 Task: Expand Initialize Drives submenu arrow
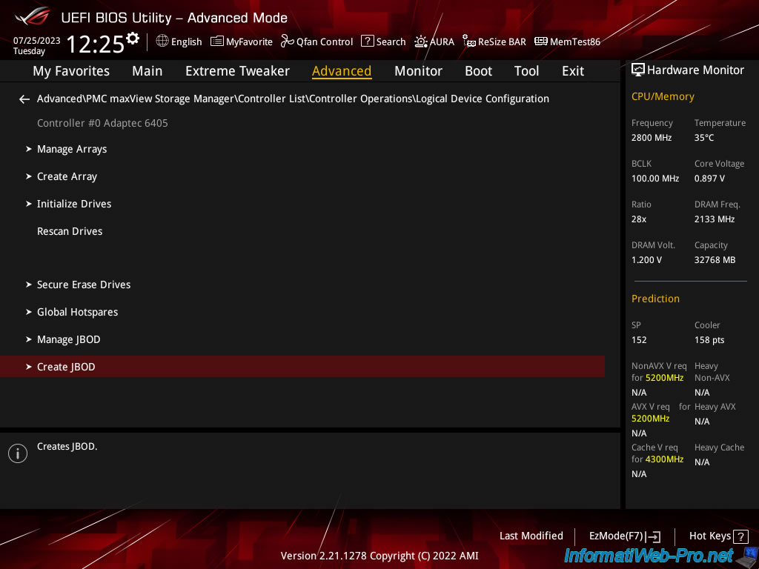(x=29, y=204)
